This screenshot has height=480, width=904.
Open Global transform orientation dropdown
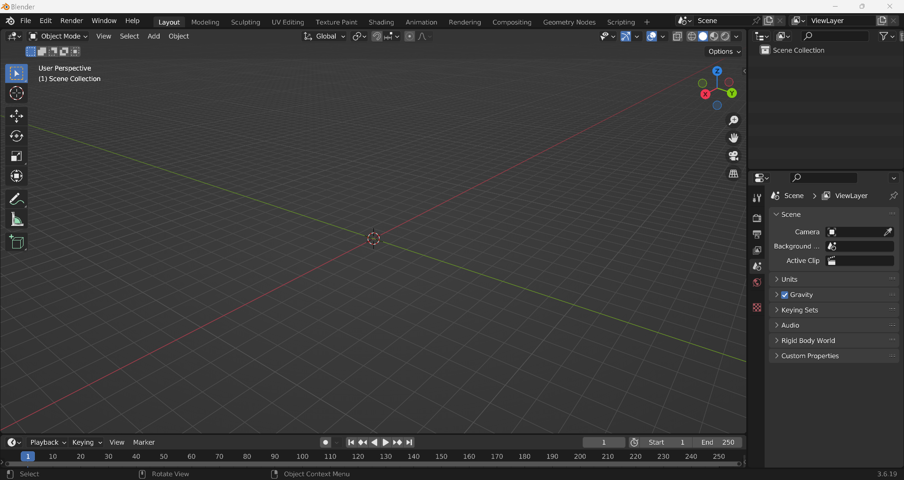[x=324, y=36]
